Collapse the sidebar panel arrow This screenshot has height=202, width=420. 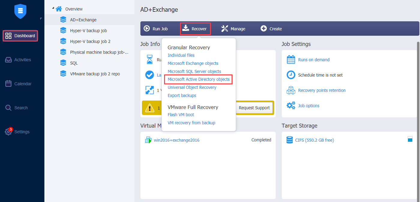tap(41, 19)
